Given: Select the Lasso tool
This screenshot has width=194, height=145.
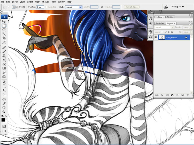Looking at the screenshot, I should pyautogui.click(x=4, y=30).
